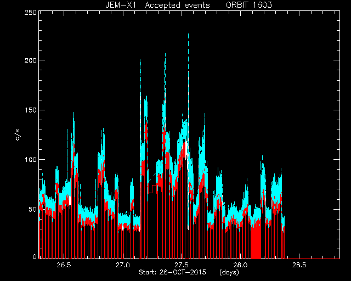Click the red step line near 27.25
This screenshot has height=281, width=351.
click(152, 189)
